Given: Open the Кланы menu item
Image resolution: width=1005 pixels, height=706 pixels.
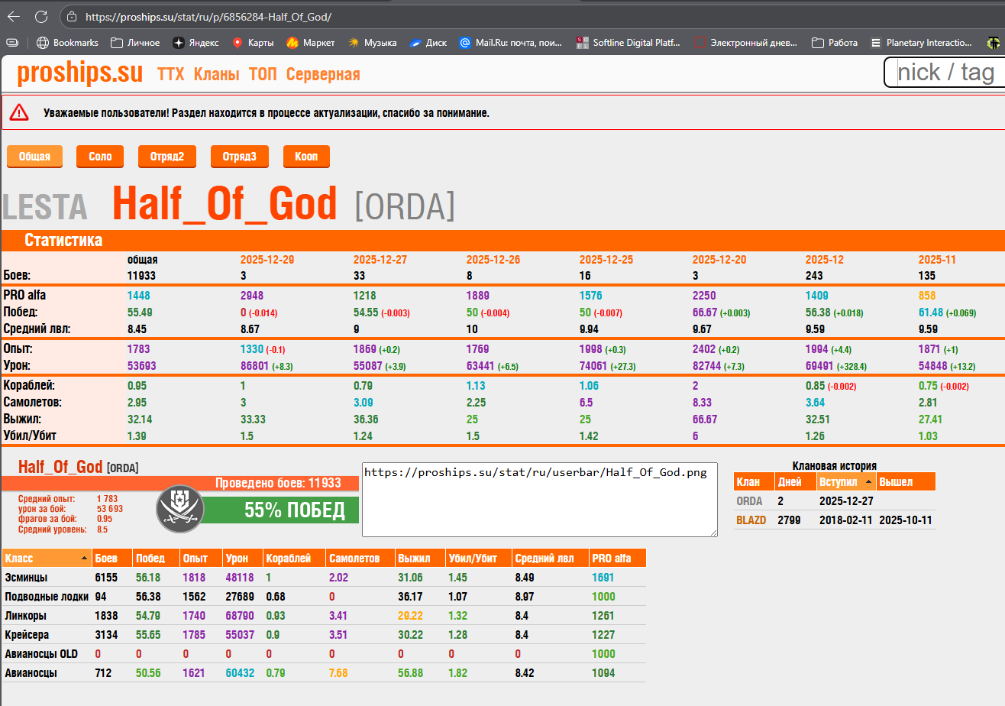Looking at the screenshot, I should 216,74.
